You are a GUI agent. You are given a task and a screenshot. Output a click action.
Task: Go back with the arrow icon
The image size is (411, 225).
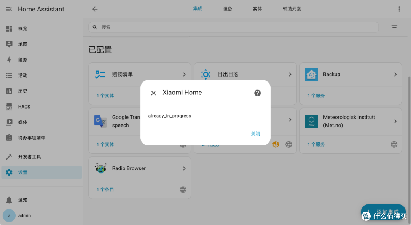(x=95, y=9)
